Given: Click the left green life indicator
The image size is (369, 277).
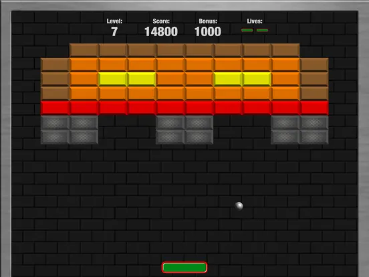Looking at the screenshot, I should 247,30.
